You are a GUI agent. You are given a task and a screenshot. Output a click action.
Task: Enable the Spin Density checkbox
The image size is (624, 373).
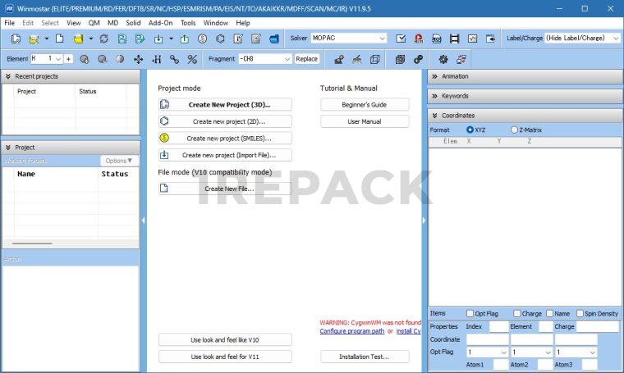click(x=578, y=313)
